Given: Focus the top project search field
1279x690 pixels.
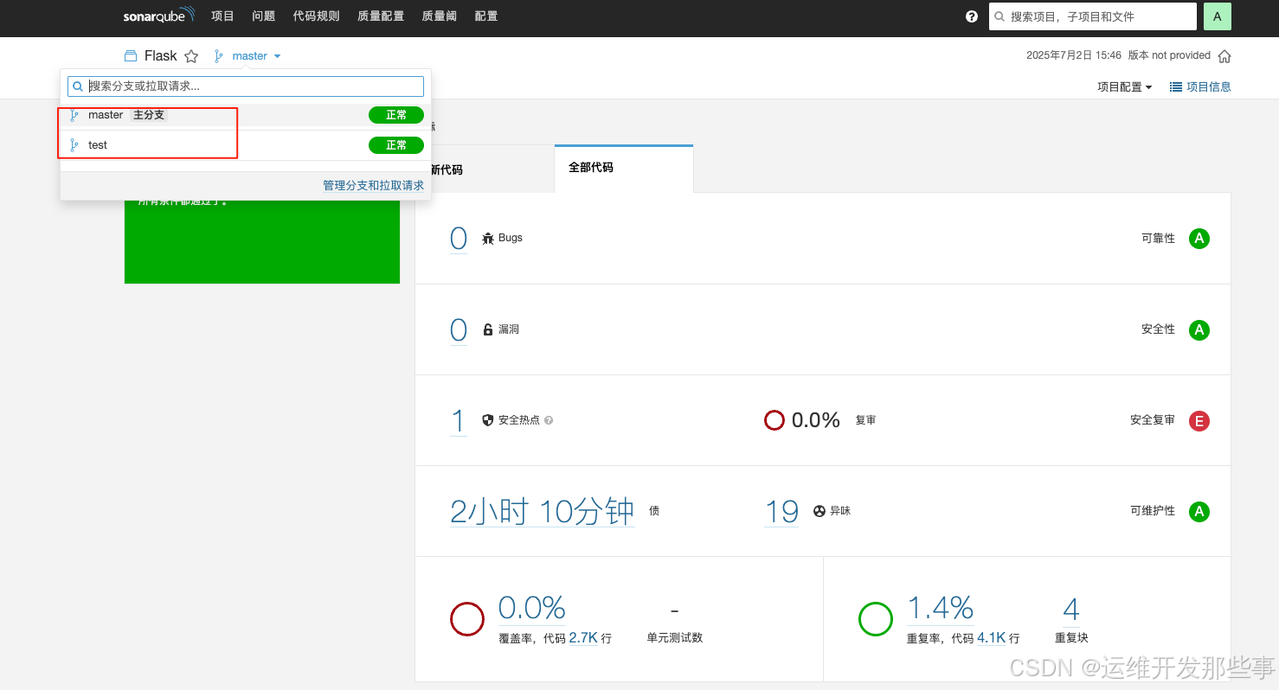Looking at the screenshot, I should [1093, 16].
